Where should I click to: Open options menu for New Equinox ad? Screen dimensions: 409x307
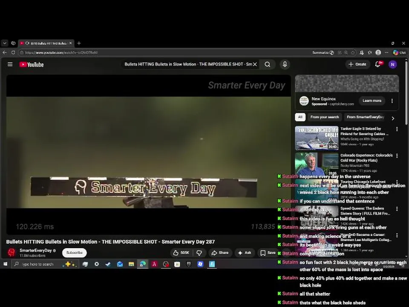pos(392,101)
